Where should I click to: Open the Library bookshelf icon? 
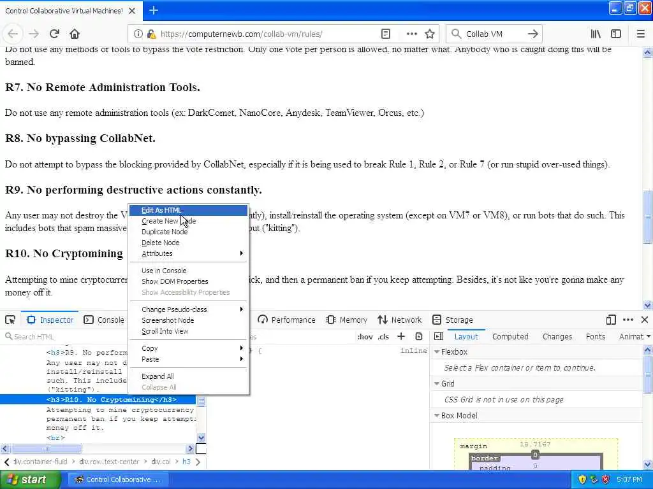tap(596, 34)
